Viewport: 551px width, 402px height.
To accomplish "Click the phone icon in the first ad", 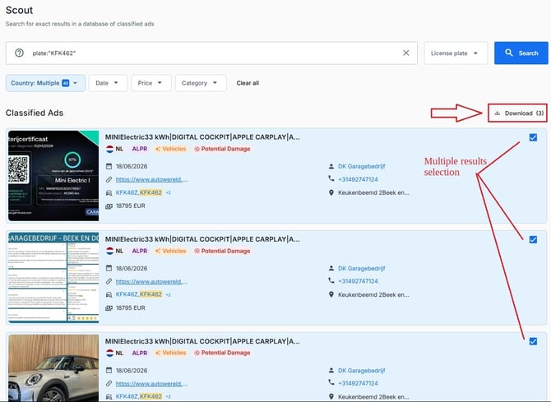I will click(x=331, y=179).
